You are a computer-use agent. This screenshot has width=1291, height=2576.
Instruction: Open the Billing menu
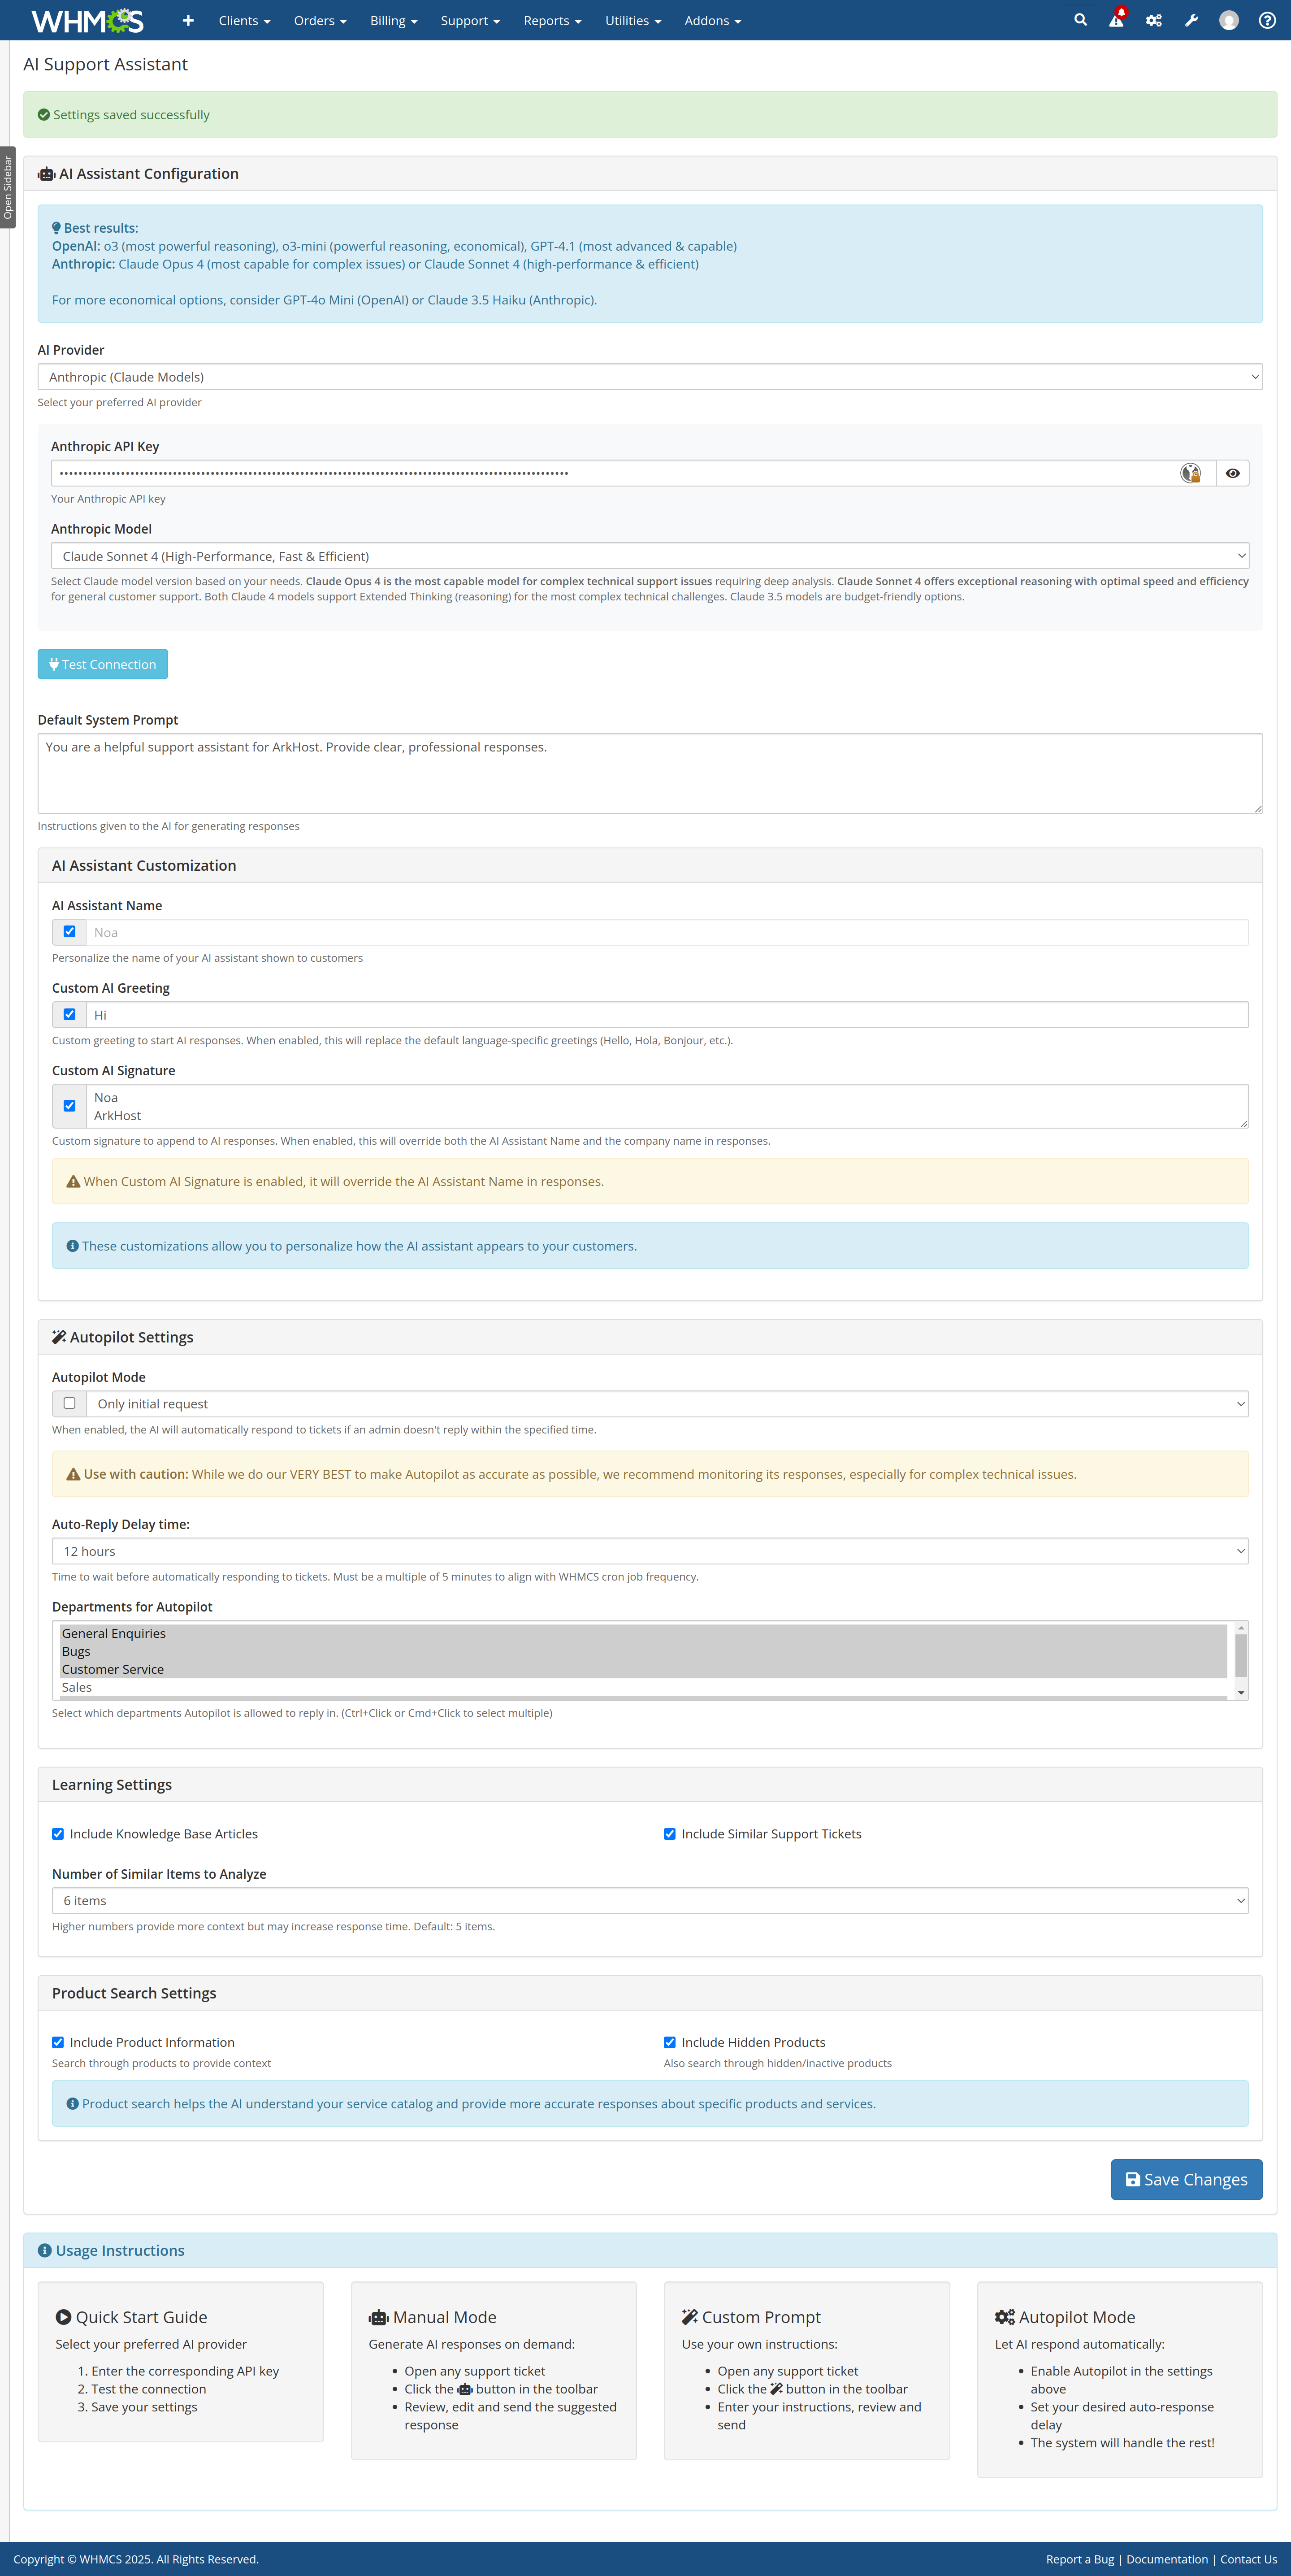pyautogui.click(x=393, y=20)
